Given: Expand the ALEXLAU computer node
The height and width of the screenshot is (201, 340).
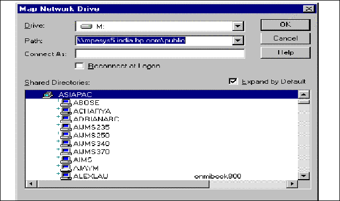Looking at the screenshot, I should (58, 173).
